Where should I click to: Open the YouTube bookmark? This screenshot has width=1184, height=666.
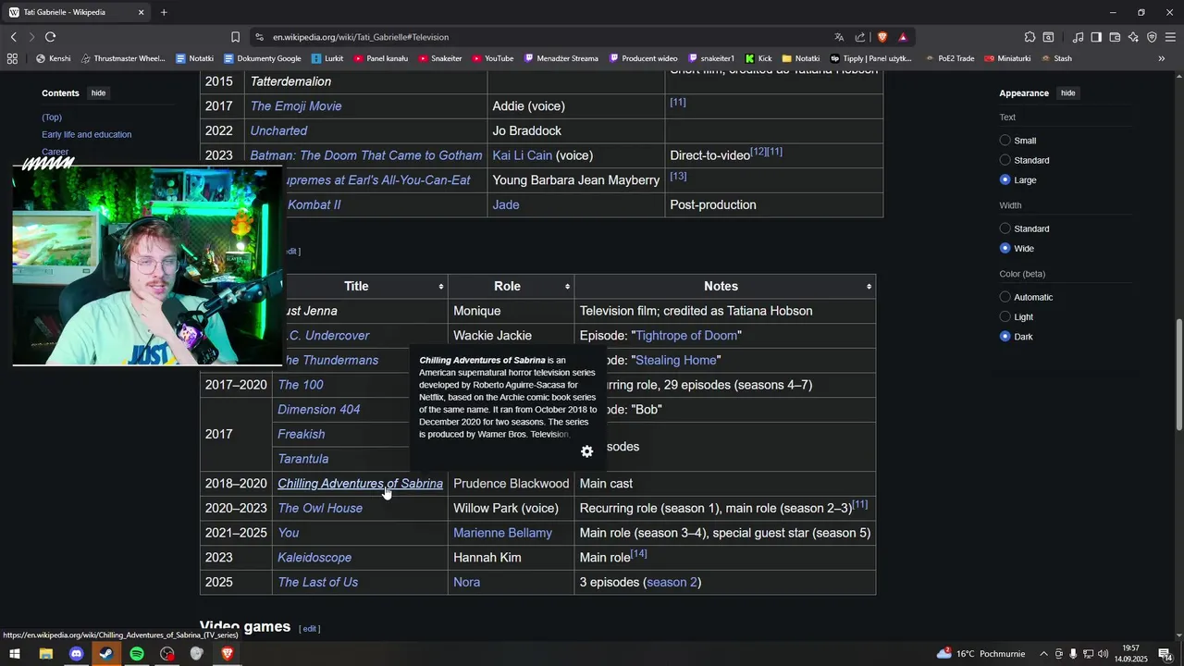(492, 58)
